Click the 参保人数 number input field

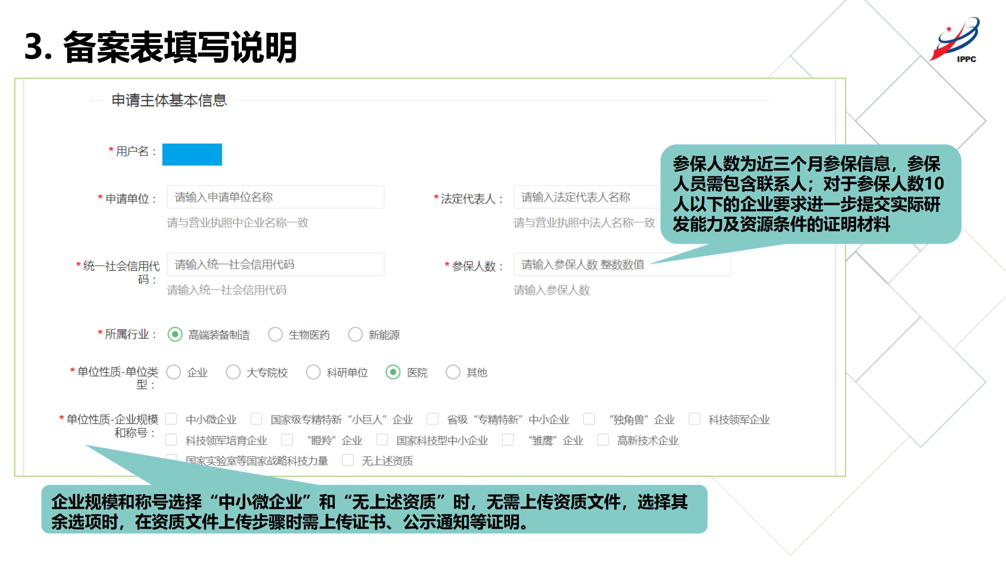coord(622,265)
